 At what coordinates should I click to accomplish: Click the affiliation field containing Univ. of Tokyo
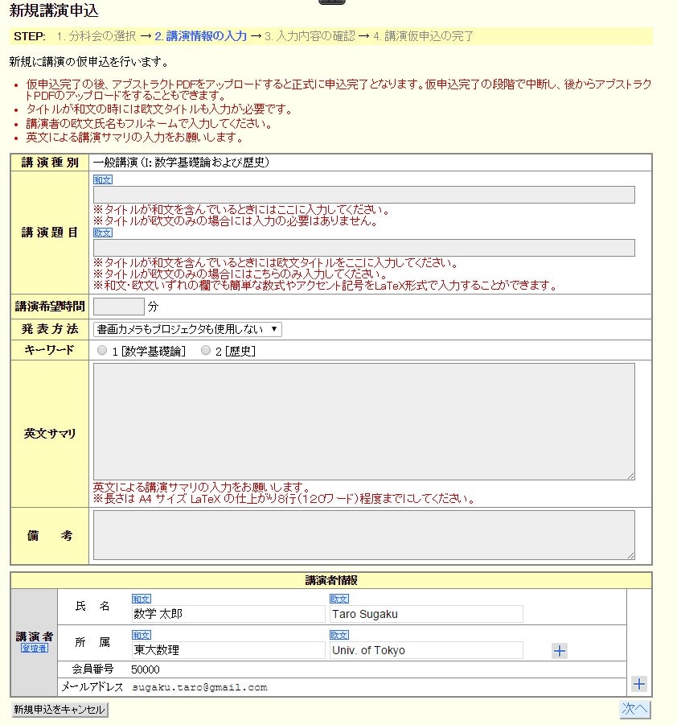pyautogui.click(x=426, y=650)
